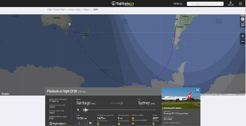Zoom in the map with plus button
The height and width of the screenshot is (126, 246).
pos(243,36)
